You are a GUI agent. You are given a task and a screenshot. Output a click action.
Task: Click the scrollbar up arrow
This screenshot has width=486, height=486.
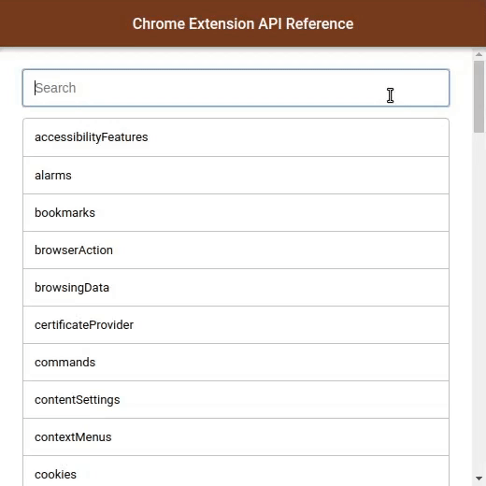479,54
